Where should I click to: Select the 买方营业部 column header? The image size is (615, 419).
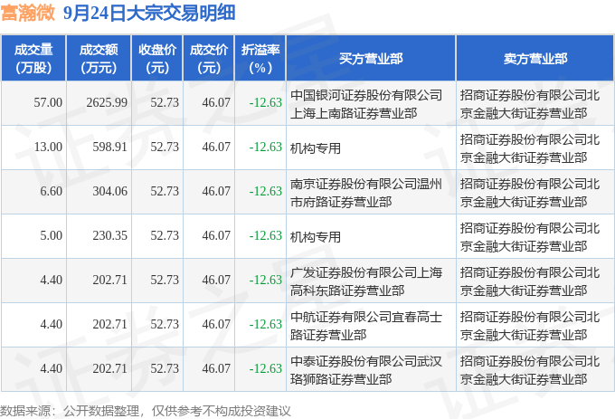(371, 59)
